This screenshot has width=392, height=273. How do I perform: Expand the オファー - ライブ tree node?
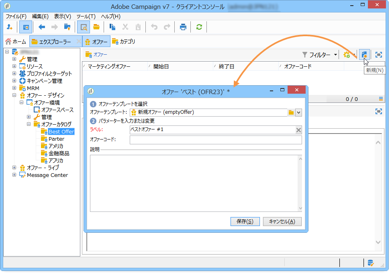(x=14, y=167)
